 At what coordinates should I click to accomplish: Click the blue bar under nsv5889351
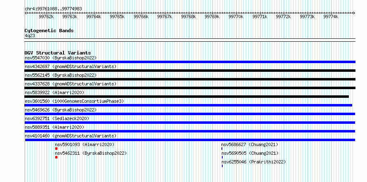click(190, 131)
